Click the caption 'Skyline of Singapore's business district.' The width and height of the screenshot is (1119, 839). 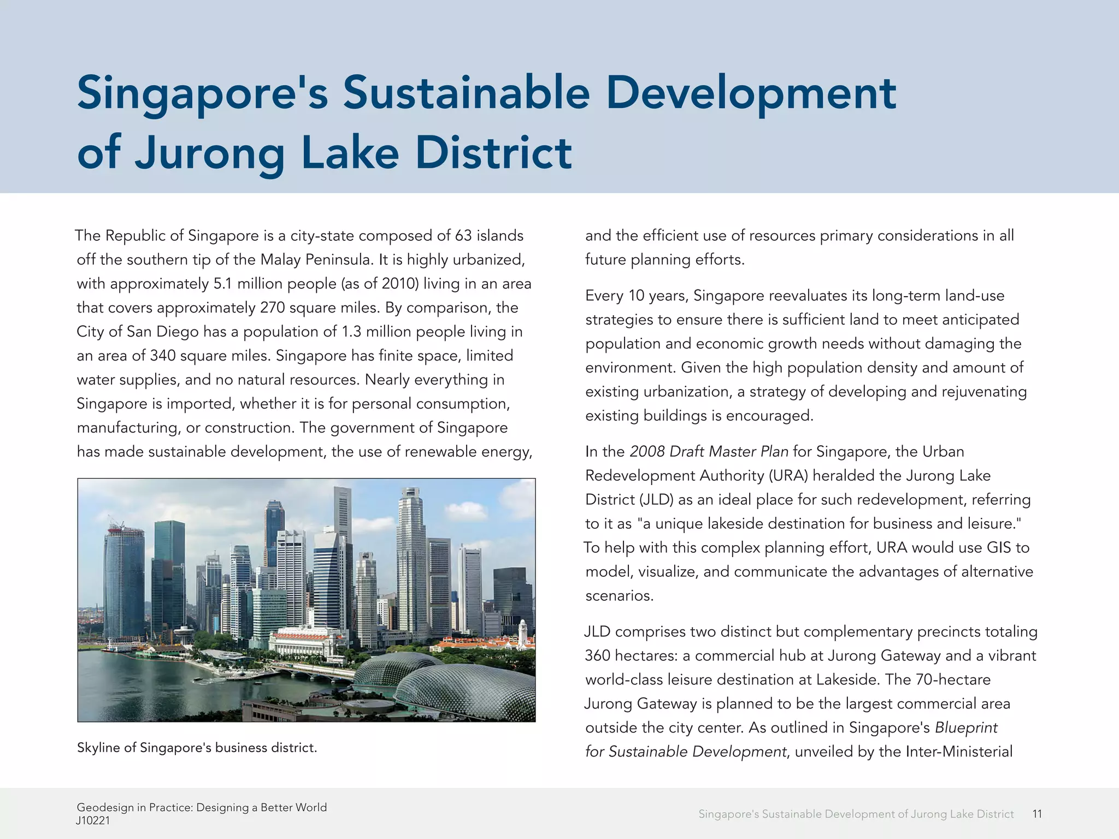tap(197, 748)
